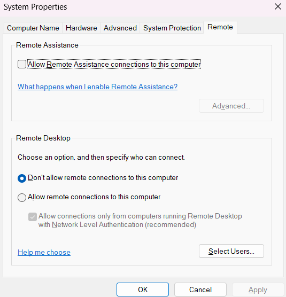Click the Select Users... button
The width and height of the screenshot is (286, 297).
click(231, 251)
